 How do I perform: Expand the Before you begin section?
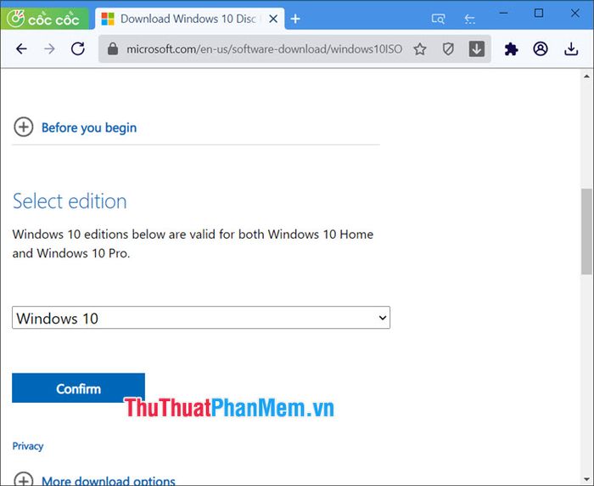pyautogui.click(x=24, y=127)
